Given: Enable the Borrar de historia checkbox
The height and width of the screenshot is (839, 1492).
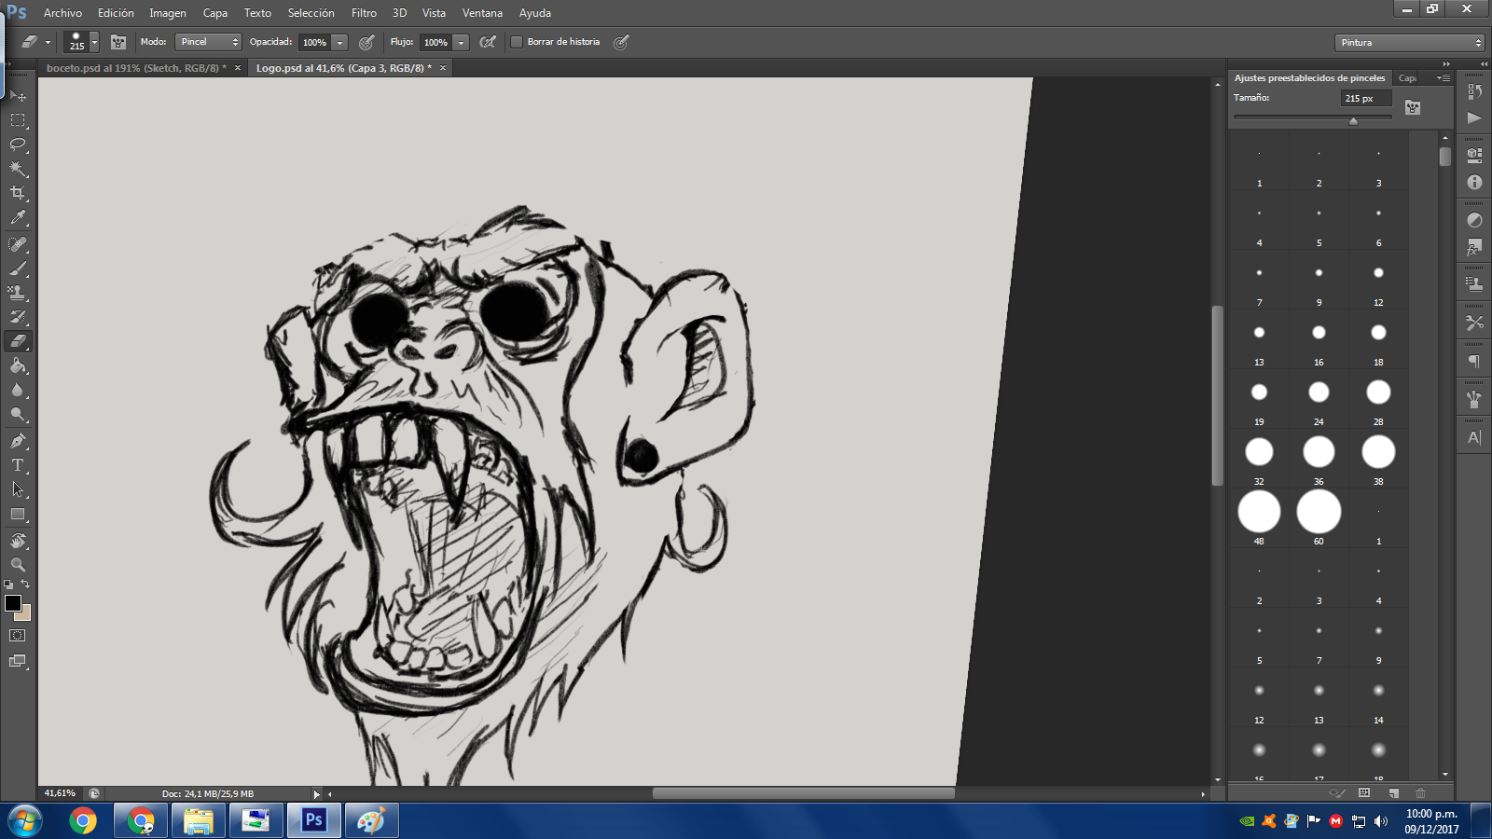Looking at the screenshot, I should pyautogui.click(x=517, y=42).
